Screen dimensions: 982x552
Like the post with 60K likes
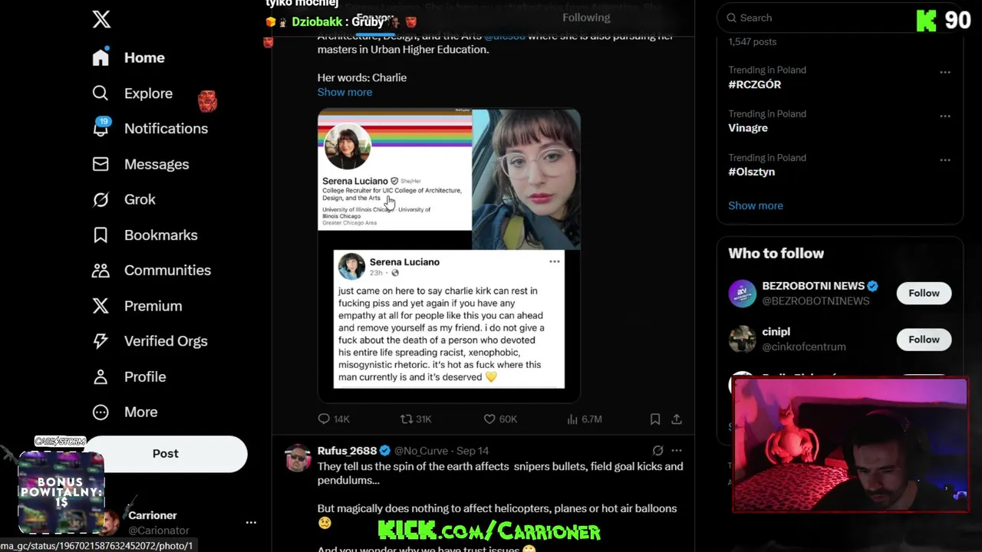(x=500, y=419)
